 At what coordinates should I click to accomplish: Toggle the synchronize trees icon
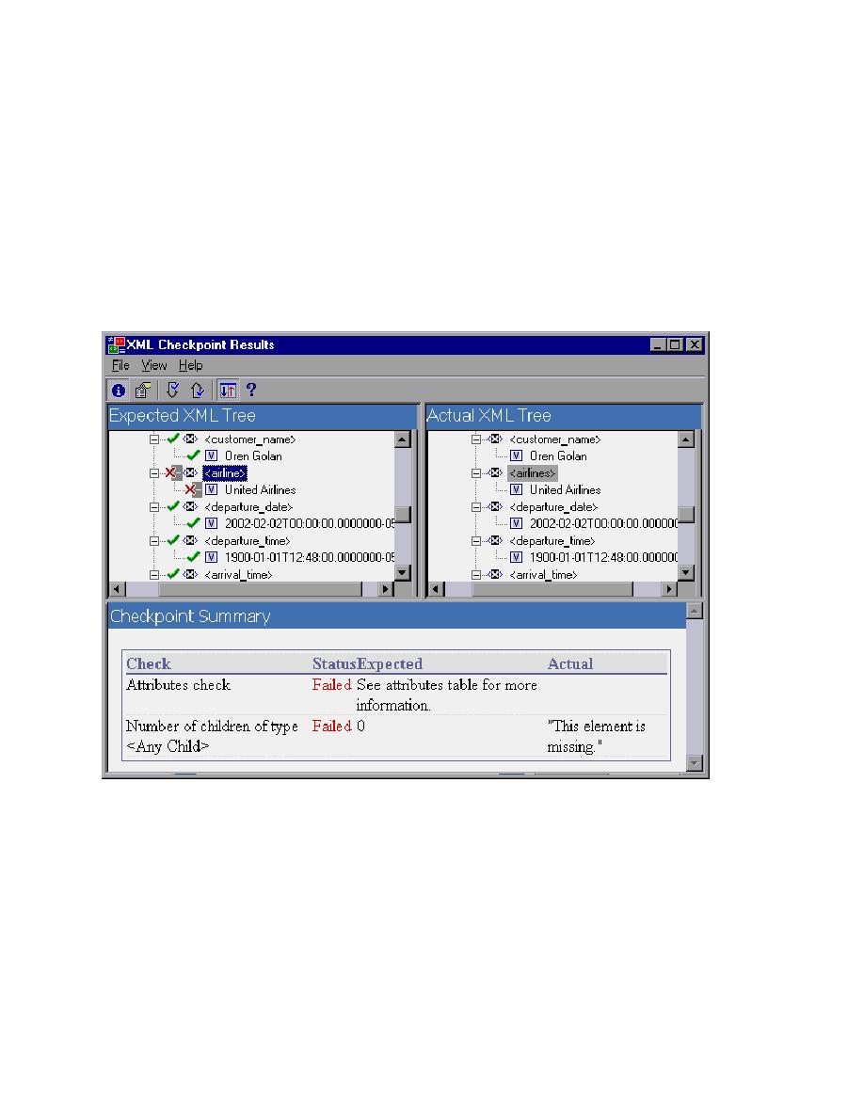[x=228, y=390]
